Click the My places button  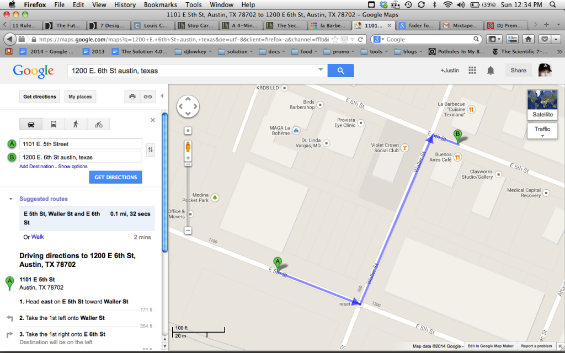81,97
